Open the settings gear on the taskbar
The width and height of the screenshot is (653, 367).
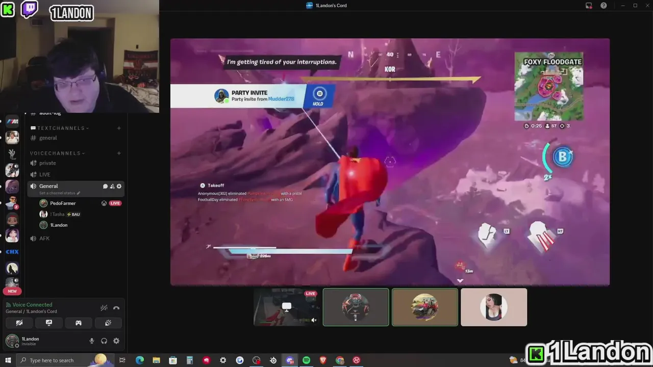point(223,360)
